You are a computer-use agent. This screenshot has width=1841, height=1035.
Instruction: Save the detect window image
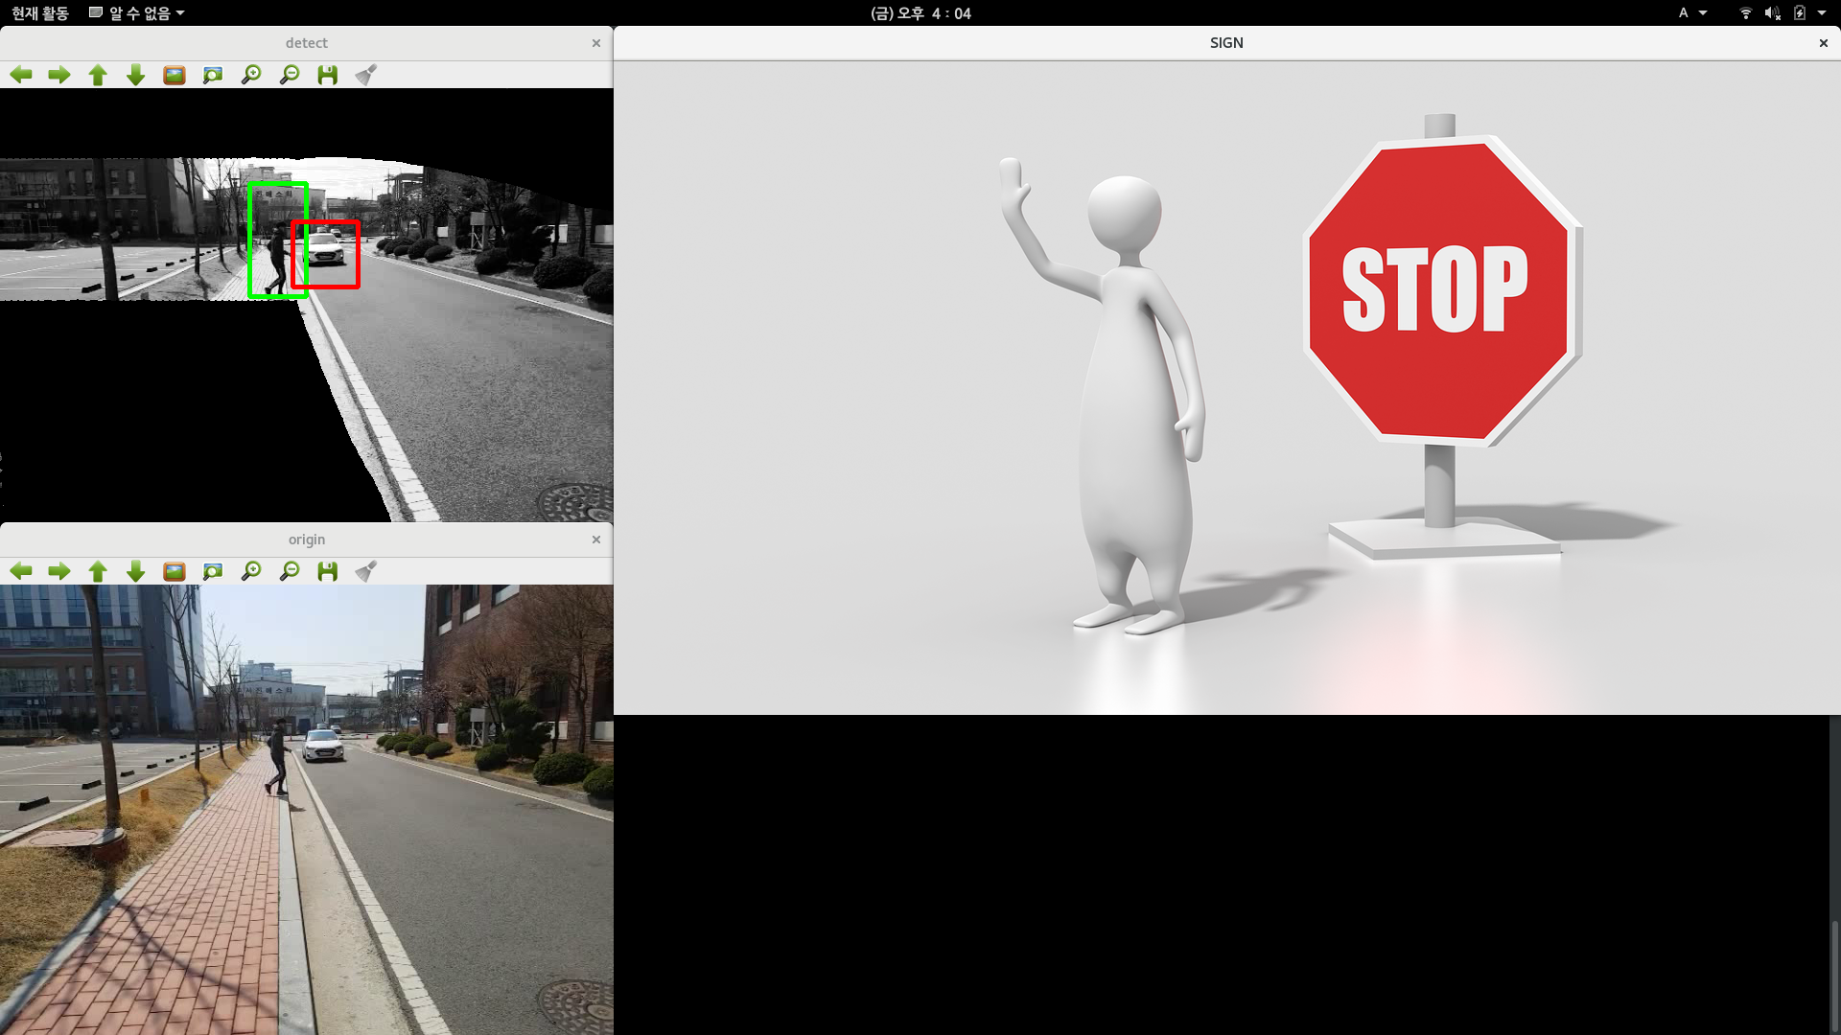328,75
